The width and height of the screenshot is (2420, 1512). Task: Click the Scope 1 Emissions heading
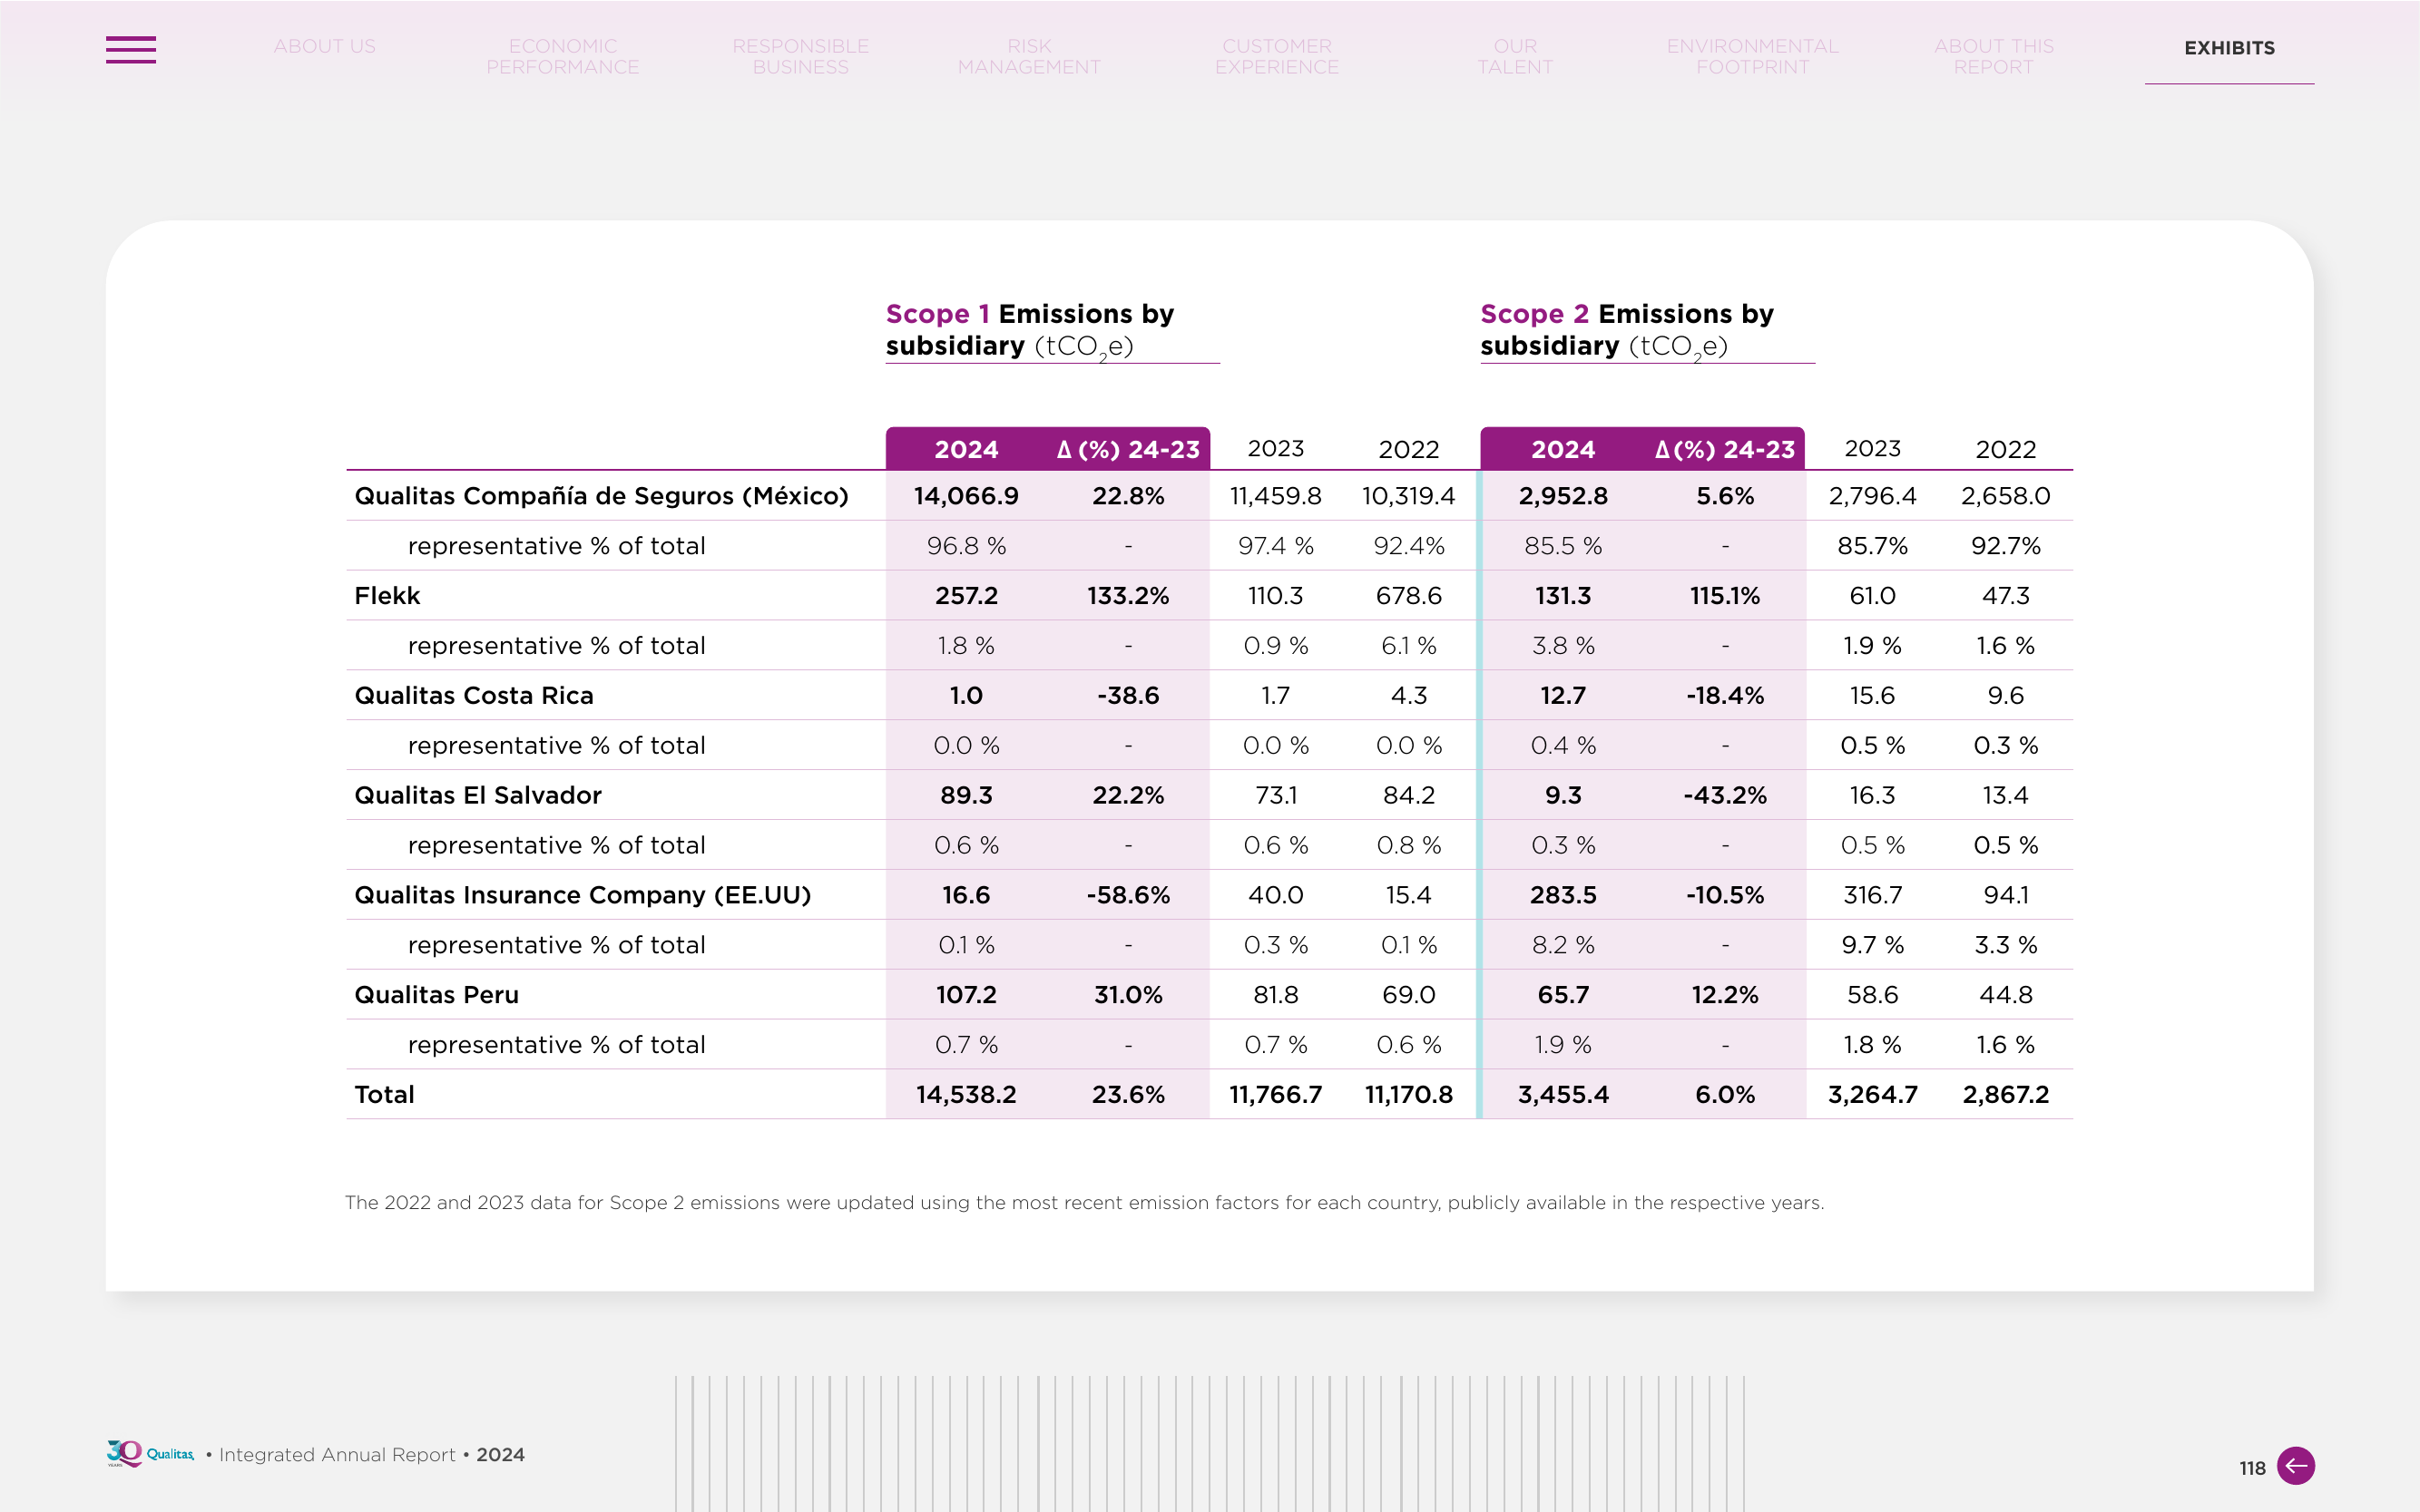(1029, 330)
